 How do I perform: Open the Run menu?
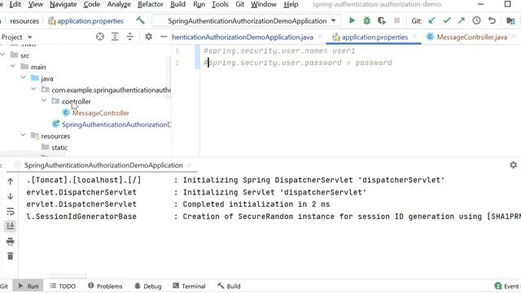[x=199, y=4]
